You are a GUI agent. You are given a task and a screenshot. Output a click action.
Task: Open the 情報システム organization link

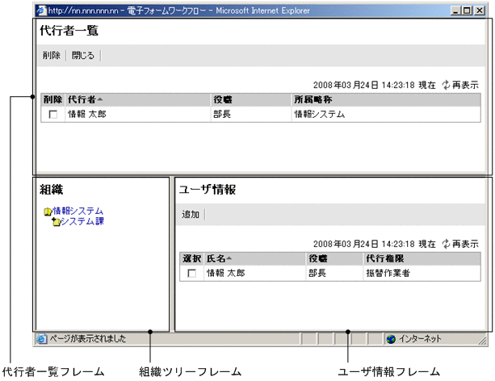(x=78, y=211)
